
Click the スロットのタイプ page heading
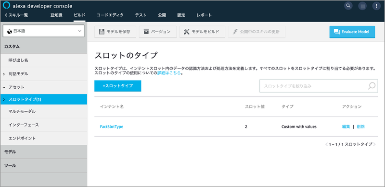tap(126, 55)
